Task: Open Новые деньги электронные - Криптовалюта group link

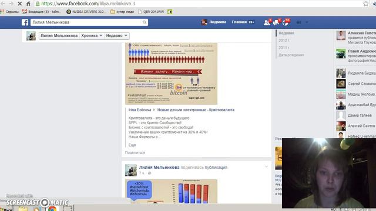Action: tap(196, 110)
